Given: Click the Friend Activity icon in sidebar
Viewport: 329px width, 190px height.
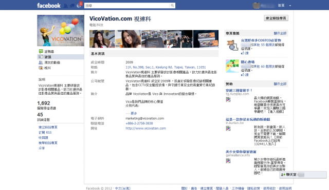Looking at the screenshot, I should 41,62.
